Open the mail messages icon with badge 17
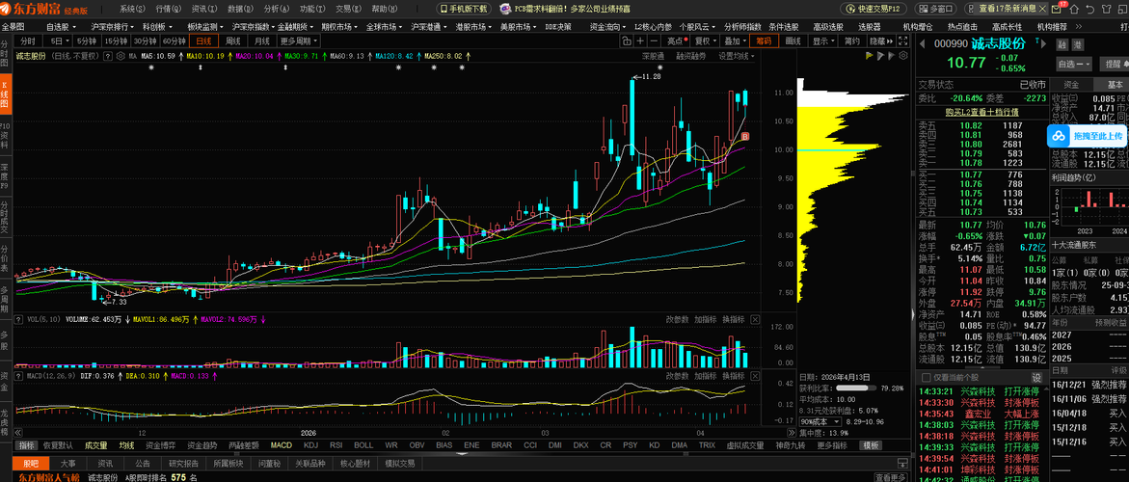Viewport: 1129px width, 482px height. click(x=1056, y=10)
